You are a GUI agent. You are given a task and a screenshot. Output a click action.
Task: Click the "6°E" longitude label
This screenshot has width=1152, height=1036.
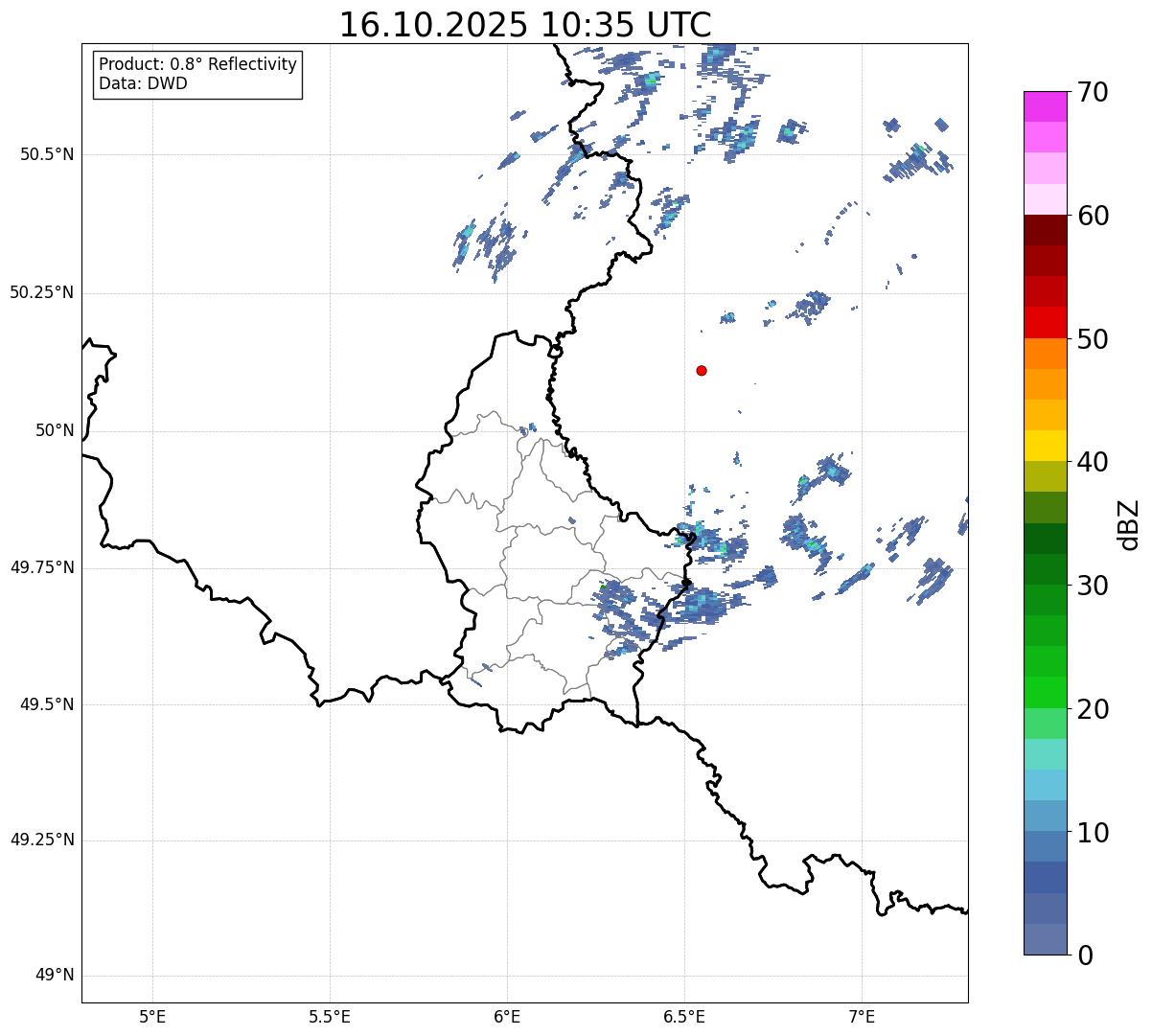507,1017
